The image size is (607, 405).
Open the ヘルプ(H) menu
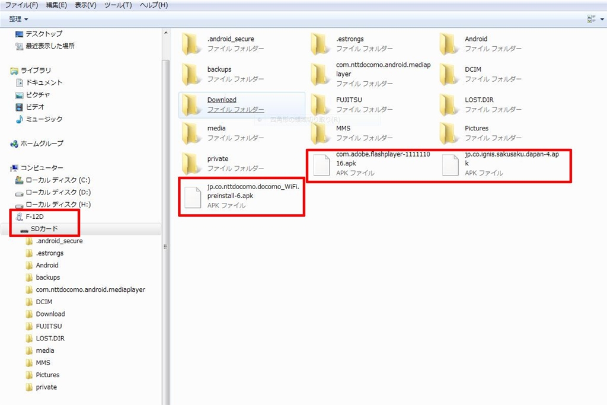click(154, 5)
